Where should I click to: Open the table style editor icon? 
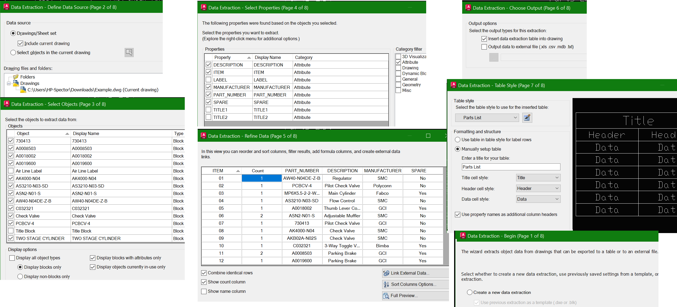point(527,118)
